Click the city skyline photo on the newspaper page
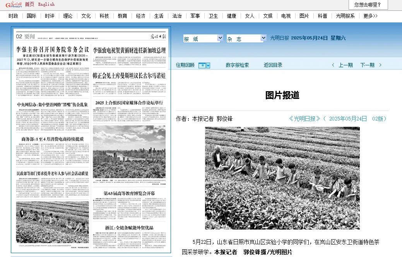The width and height of the screenshot is (402, 257). click(x=129, y=152)
